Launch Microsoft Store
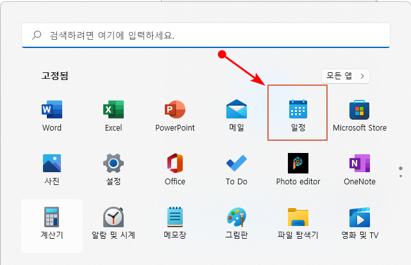The width and height of the screenshot is (411, 265). pos(360,116)
